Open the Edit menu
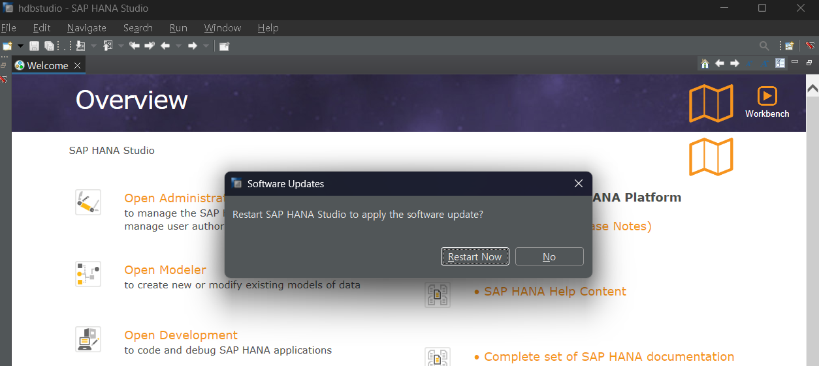 (42, 28)
